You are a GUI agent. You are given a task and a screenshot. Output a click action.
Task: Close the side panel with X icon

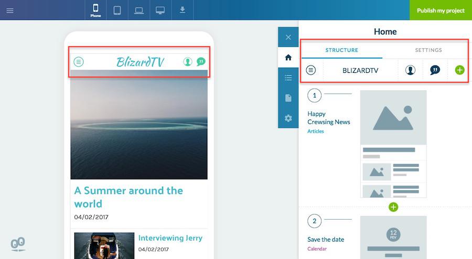(288, 37)
